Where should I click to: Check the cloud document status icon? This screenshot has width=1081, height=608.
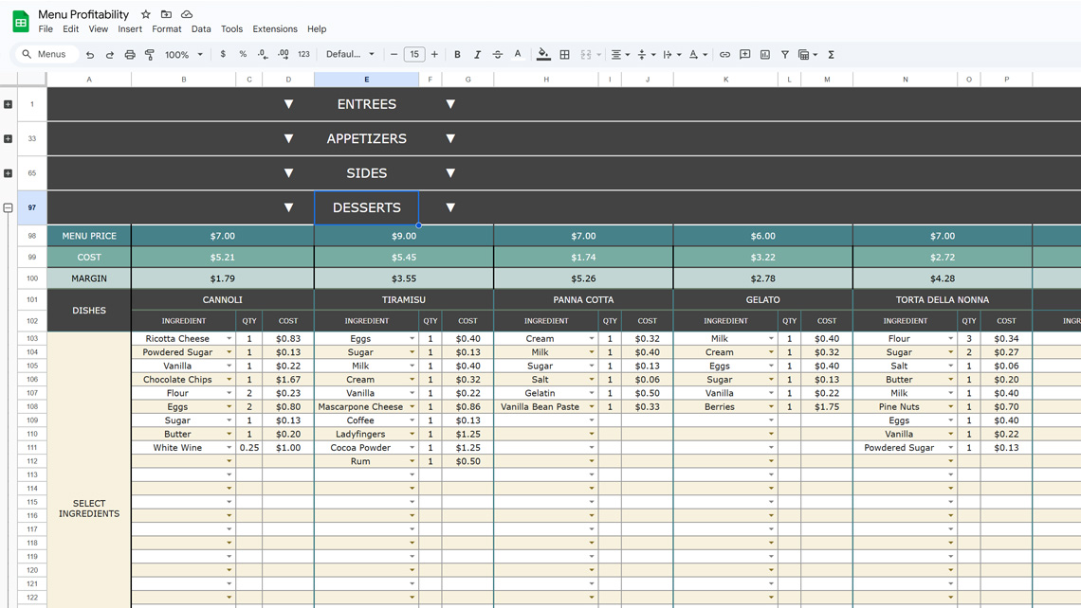(187, 14)
